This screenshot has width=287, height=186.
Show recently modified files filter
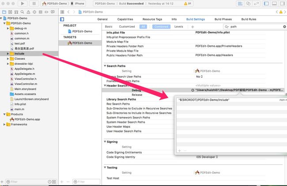pos(49,182)
